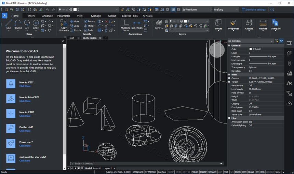
Task: Open the Parametric ribbon tab
Action: [64, 16]
